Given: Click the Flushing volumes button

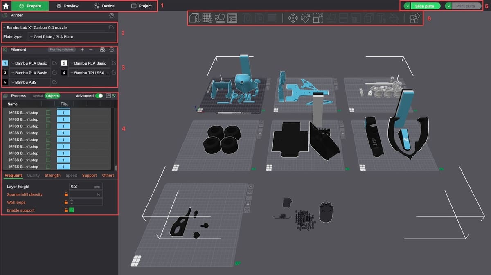Looking at the screenshot, I should [61, 50].
